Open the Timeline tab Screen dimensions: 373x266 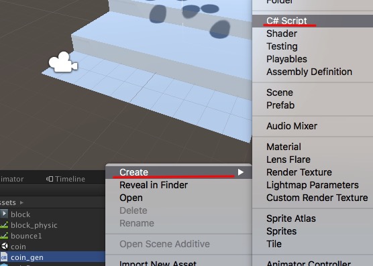66,179
